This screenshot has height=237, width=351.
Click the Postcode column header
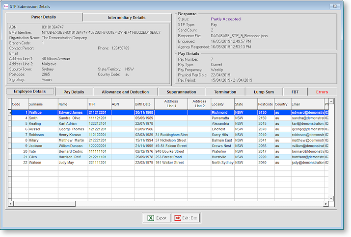[265, 104]
